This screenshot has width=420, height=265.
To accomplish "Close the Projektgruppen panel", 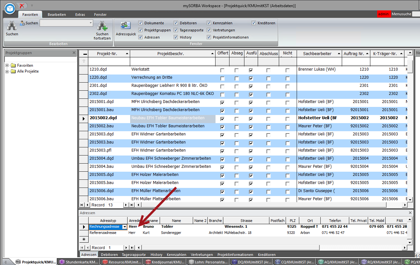I will pyautogui.click(x=74, y=53).
